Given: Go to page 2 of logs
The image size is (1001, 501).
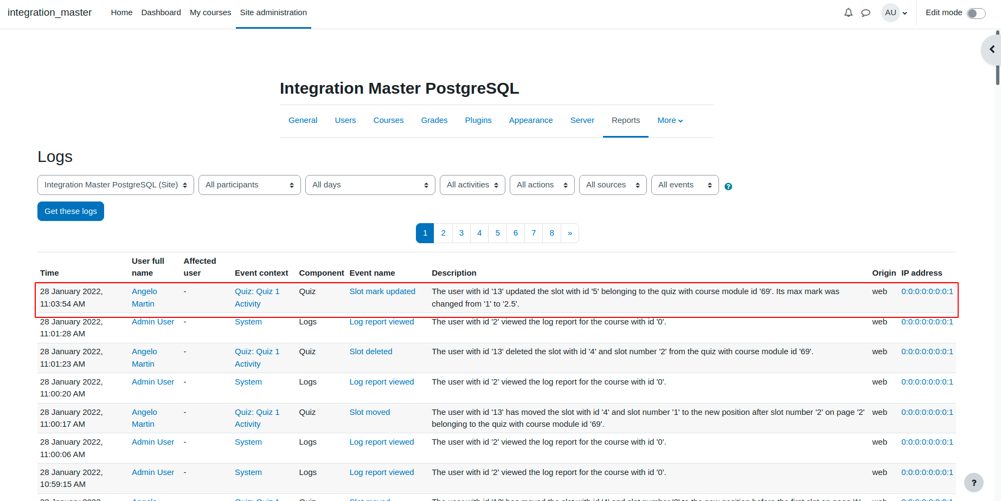Looking at the screenshot, I should coord(443,233).
